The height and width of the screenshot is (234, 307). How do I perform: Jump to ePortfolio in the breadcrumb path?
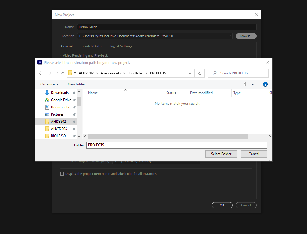135,73
